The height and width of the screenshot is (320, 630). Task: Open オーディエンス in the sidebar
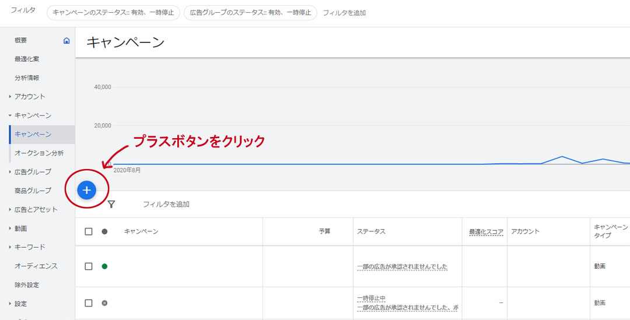point(36,266)
